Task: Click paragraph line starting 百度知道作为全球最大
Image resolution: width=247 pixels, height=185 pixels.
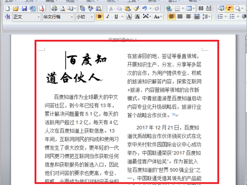Action: tap(86, 97)
